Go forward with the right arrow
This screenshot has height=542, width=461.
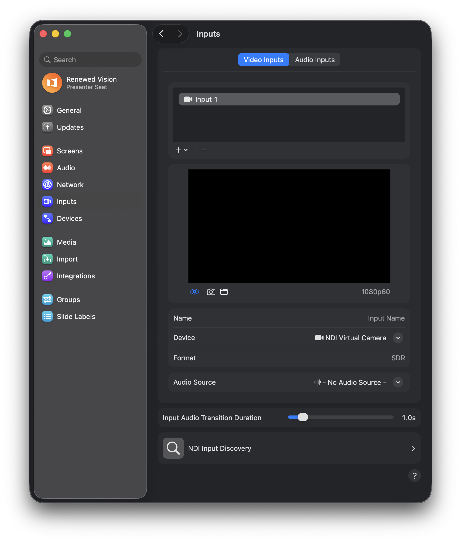pos(180,34)
